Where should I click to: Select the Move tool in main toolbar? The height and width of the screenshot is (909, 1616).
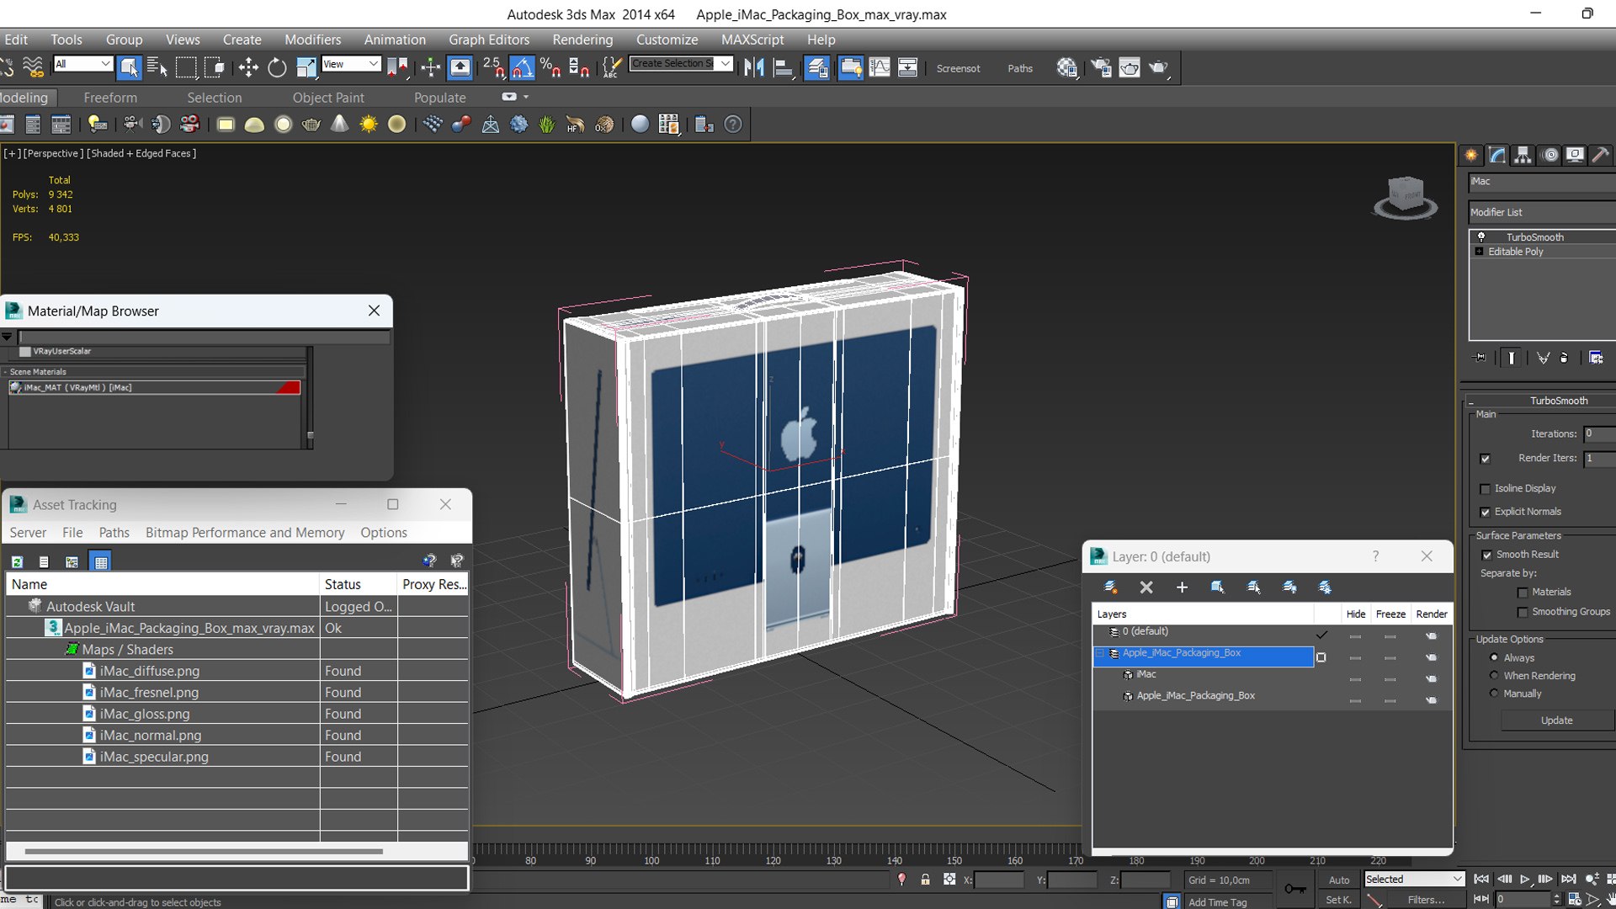click(248, 68)
